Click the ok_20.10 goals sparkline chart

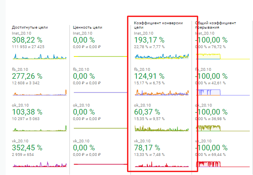40,128
